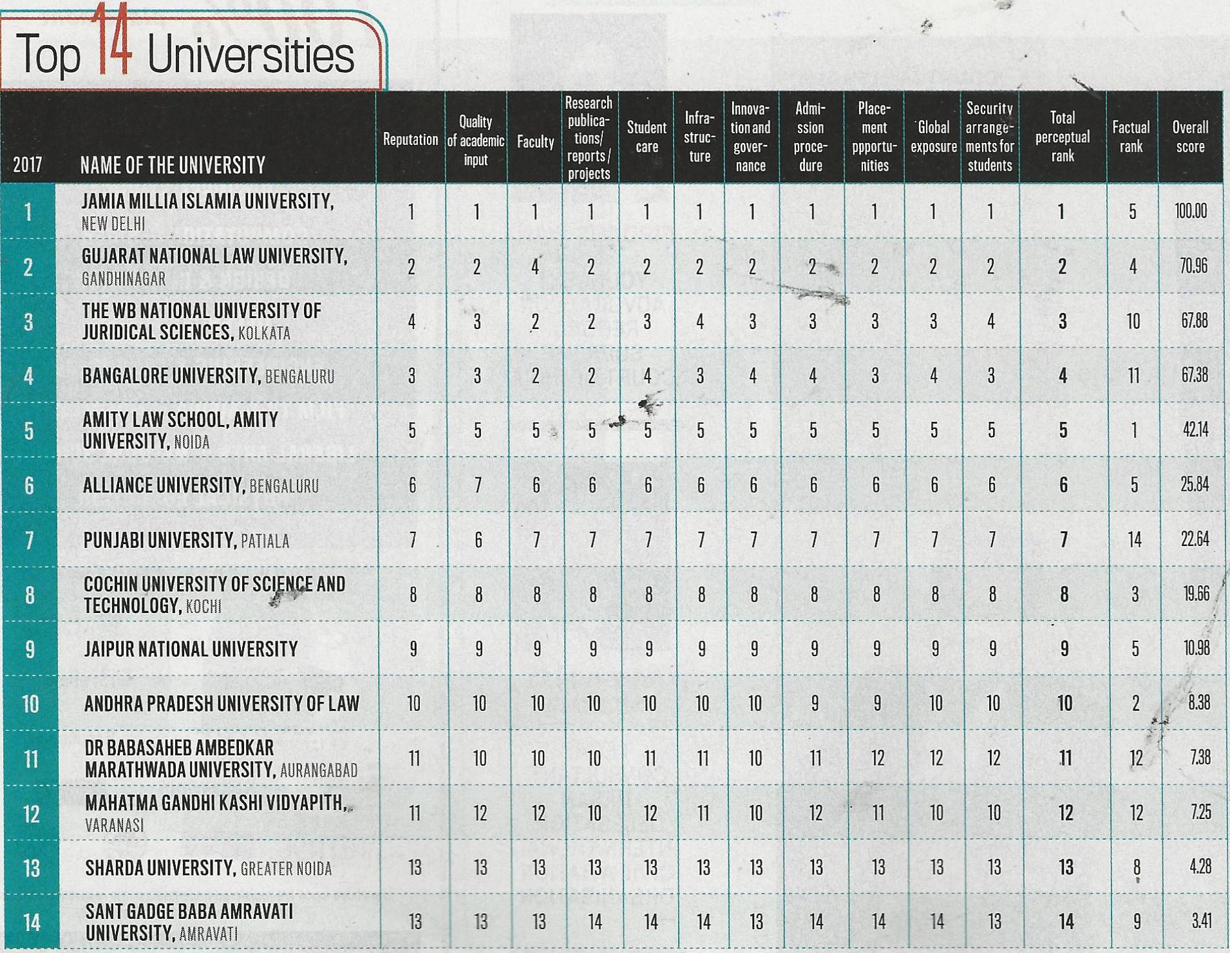Viewport: 1230px width, 953px height.
Task: Select Amity Law School, Amity University
Action: click(x=180, y=430)
